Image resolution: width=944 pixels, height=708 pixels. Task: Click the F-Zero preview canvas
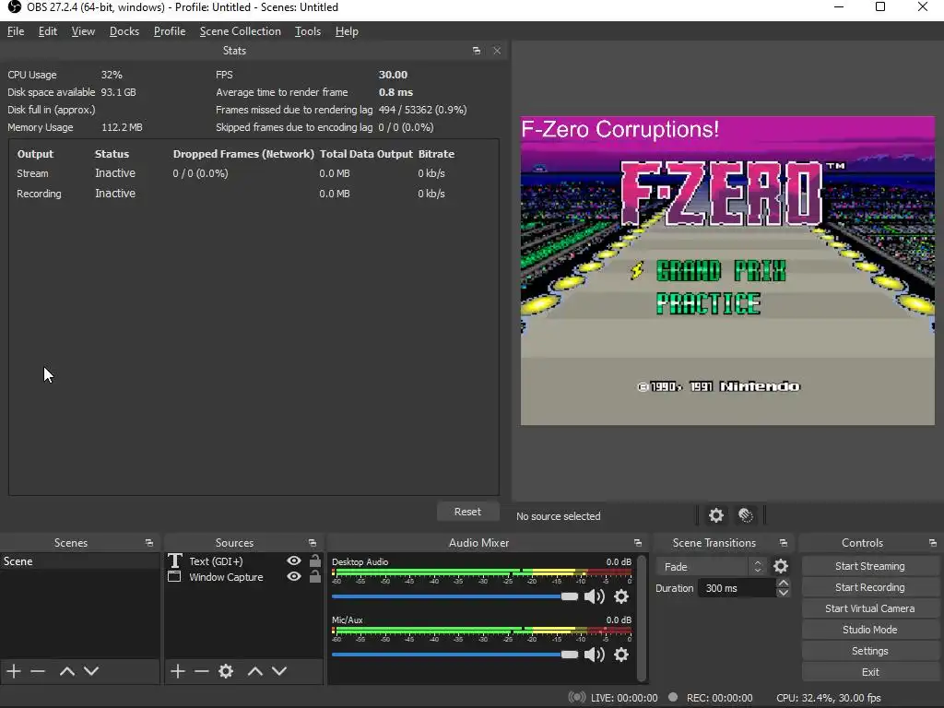coord(727,271)
